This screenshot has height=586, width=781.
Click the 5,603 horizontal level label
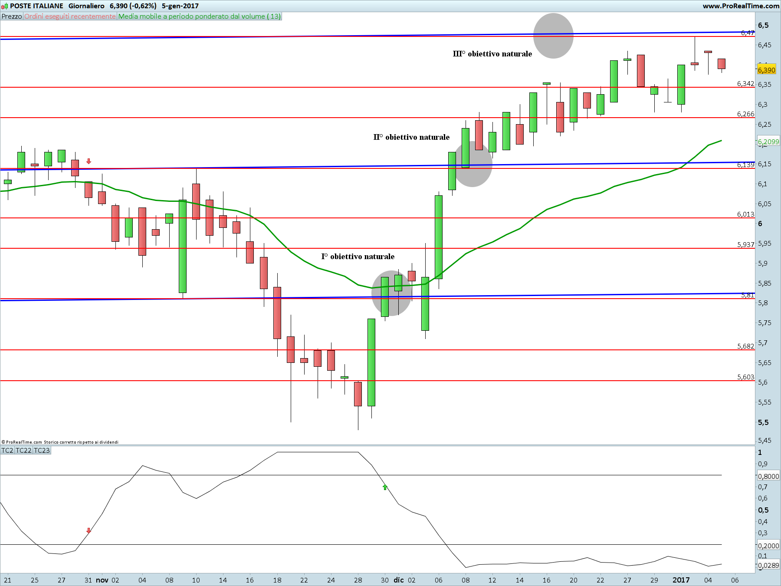[745, 377]
